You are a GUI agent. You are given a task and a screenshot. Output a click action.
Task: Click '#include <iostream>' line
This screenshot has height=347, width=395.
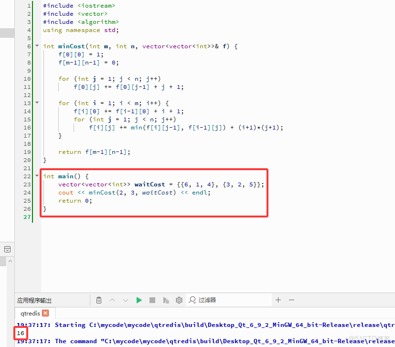point(79,6)
